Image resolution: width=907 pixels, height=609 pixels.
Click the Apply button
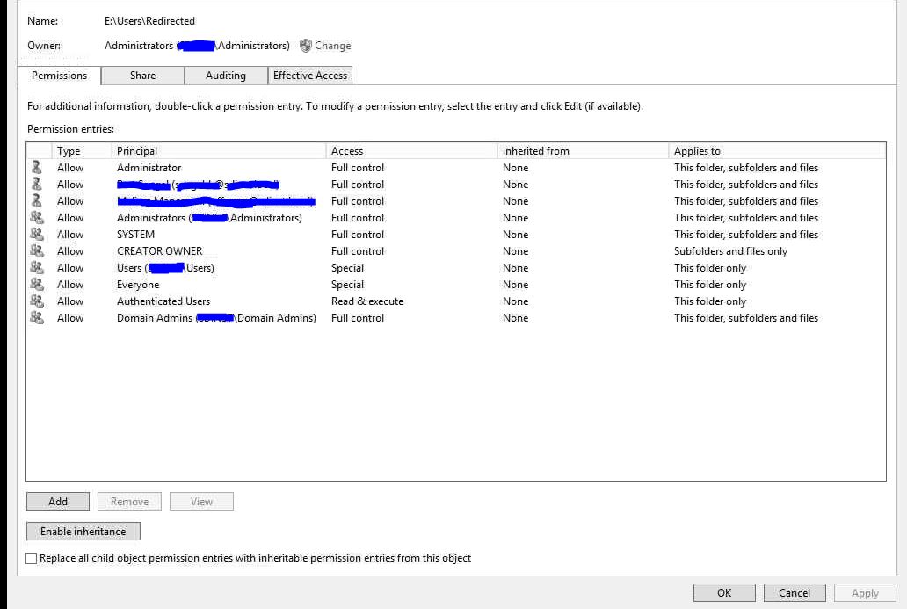864,592
